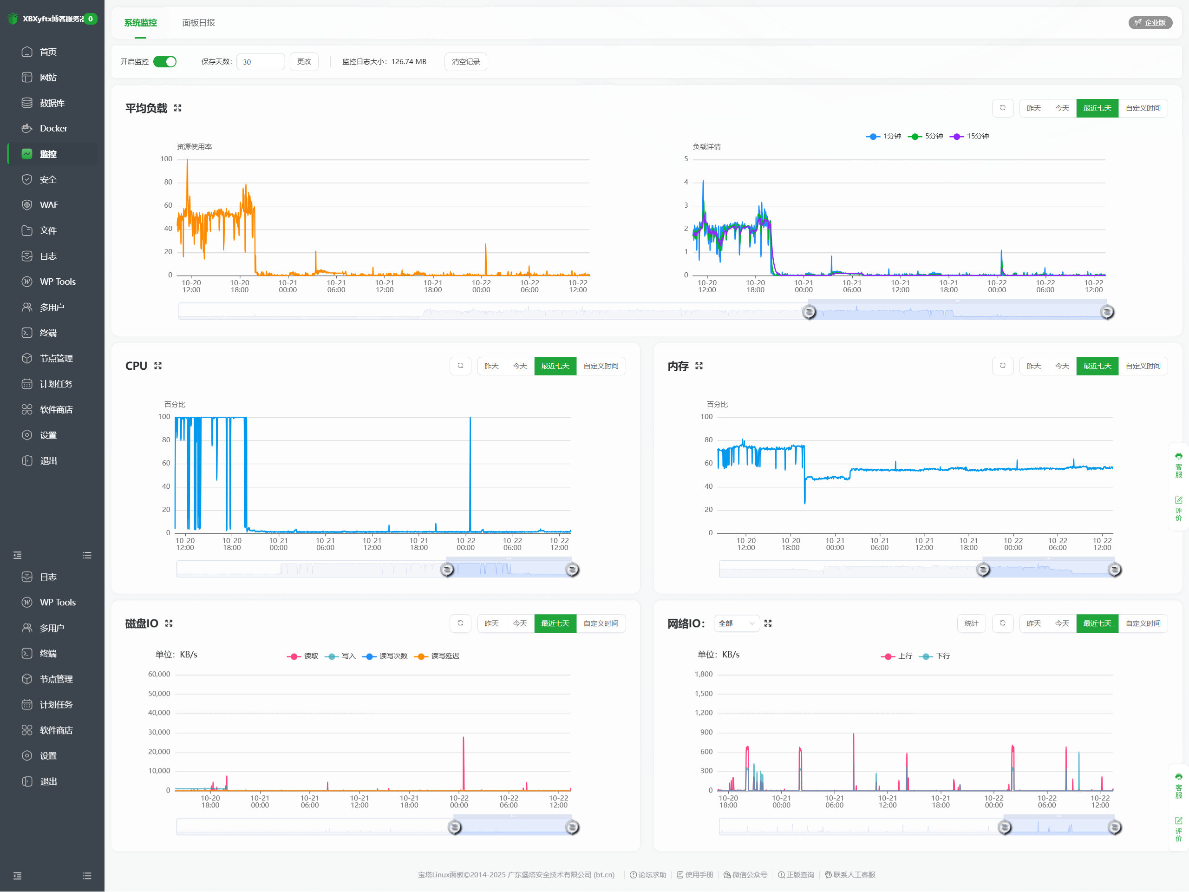Screen dimensions: 1189x892
Task: Click the 清空记录 button
Action: click(465, 62)
